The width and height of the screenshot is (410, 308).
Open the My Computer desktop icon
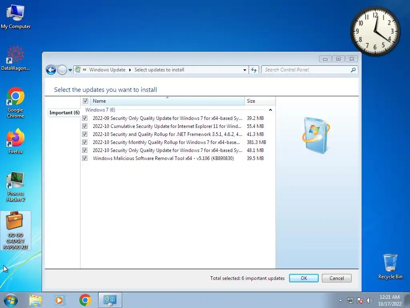click(x=16, y=16)
